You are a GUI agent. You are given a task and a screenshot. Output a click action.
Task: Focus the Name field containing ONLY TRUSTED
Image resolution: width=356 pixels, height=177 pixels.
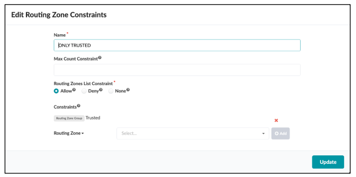click(177, 45)
